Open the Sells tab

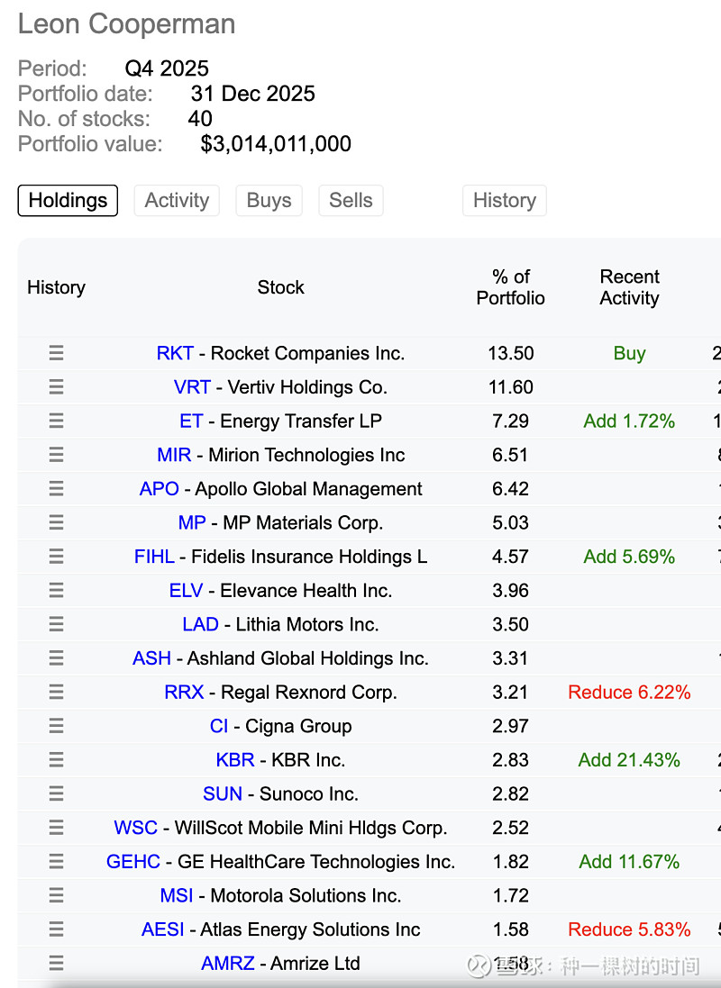[351, 200]
